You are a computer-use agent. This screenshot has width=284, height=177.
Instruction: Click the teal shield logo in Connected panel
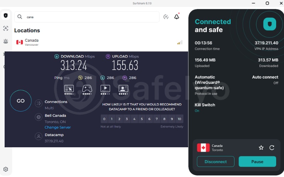270,24
